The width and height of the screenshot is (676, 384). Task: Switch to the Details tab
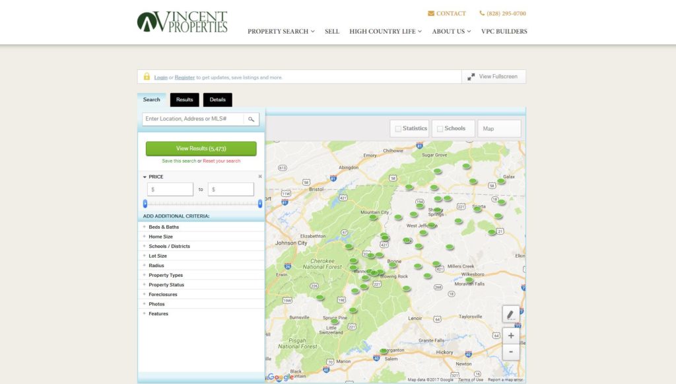[217, 100]
